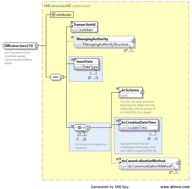Select the EMLstructure210 root node label
Image resolution: width=192 pixels, height=189 pixels.
[x=19, y=46]
